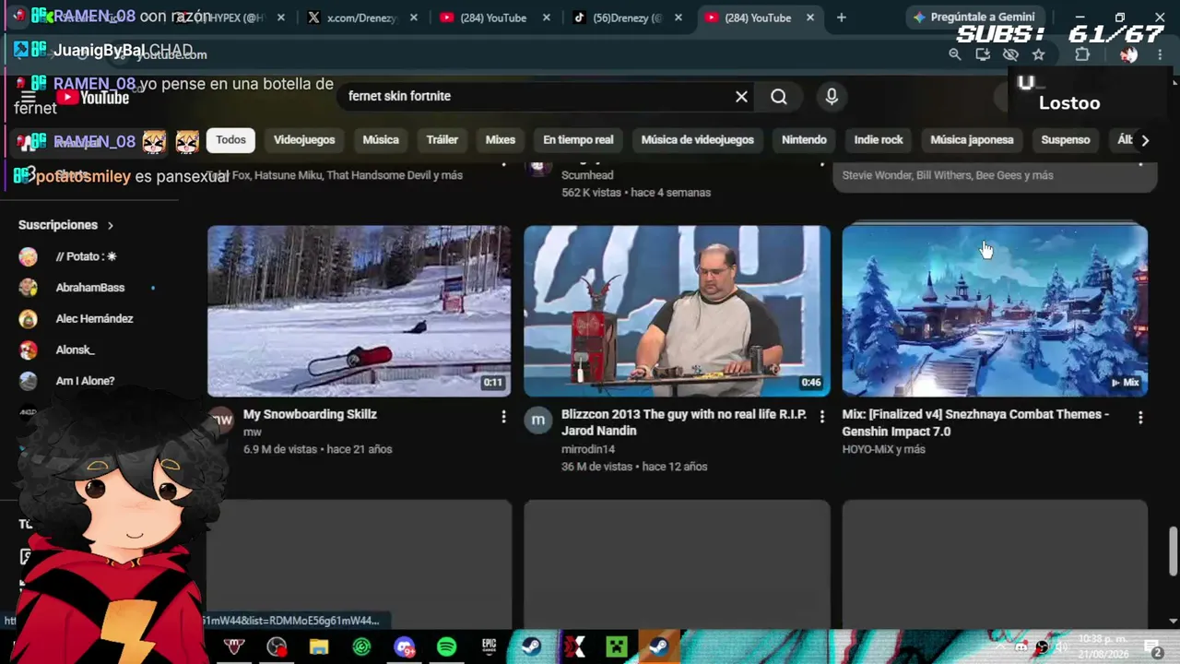Open mirrodin14 channel avatar

[x=537, y=421]
